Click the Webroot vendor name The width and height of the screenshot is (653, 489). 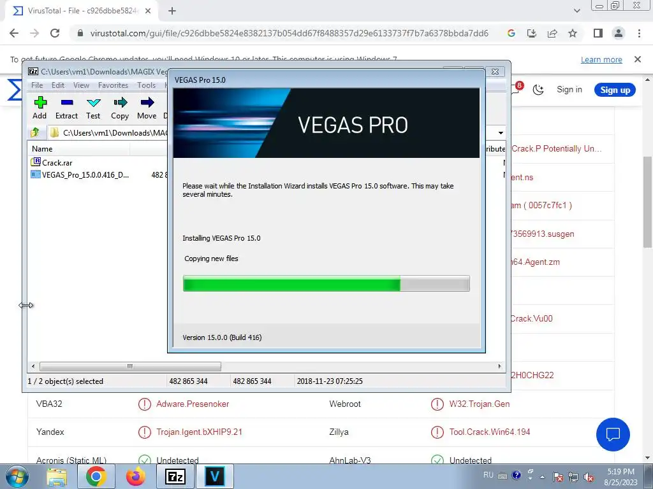345,404
